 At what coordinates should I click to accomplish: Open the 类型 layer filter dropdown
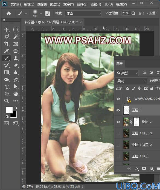click(127, 73)
